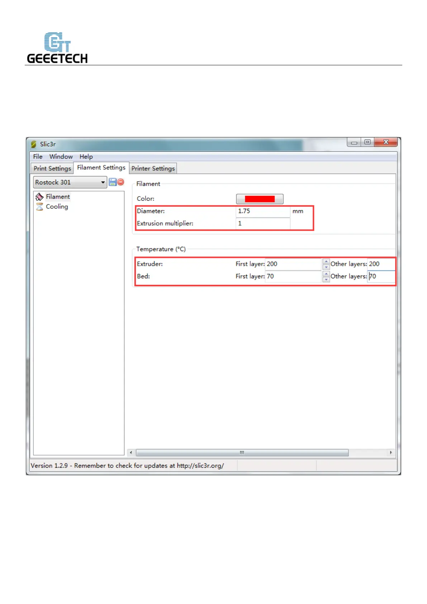427x604 pixels.
Task: Increase Bed first layer temperature
Action: point(326,274)
